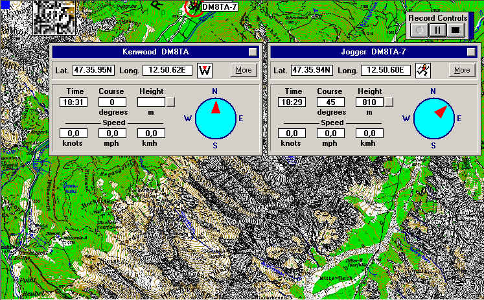This screenshot has width=484, height=300.
Task: Click the empty Height field in Kenwood panel
Action: click(x=151, y=102)
